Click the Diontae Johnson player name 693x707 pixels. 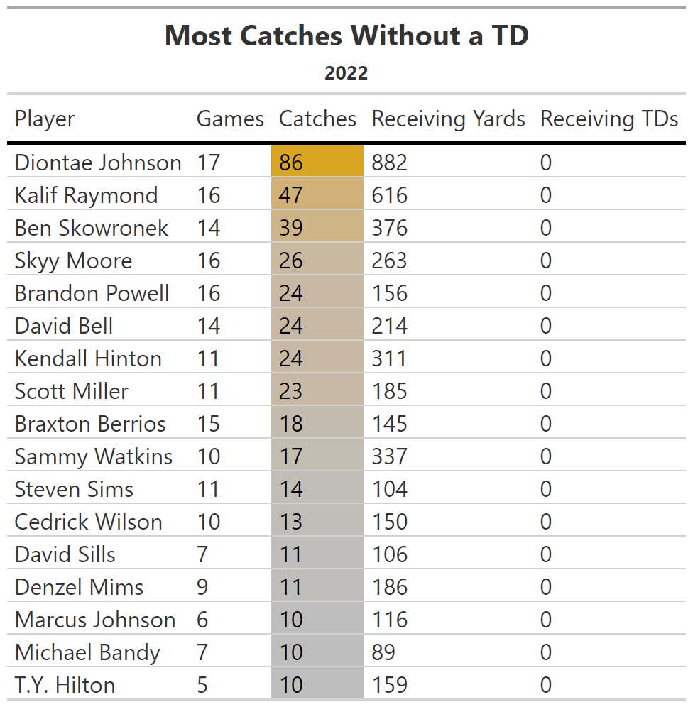(98, 163)
